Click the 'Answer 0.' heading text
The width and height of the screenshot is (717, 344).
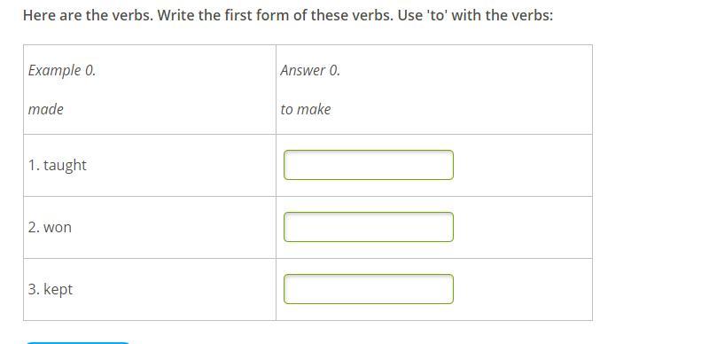(310, 70)
